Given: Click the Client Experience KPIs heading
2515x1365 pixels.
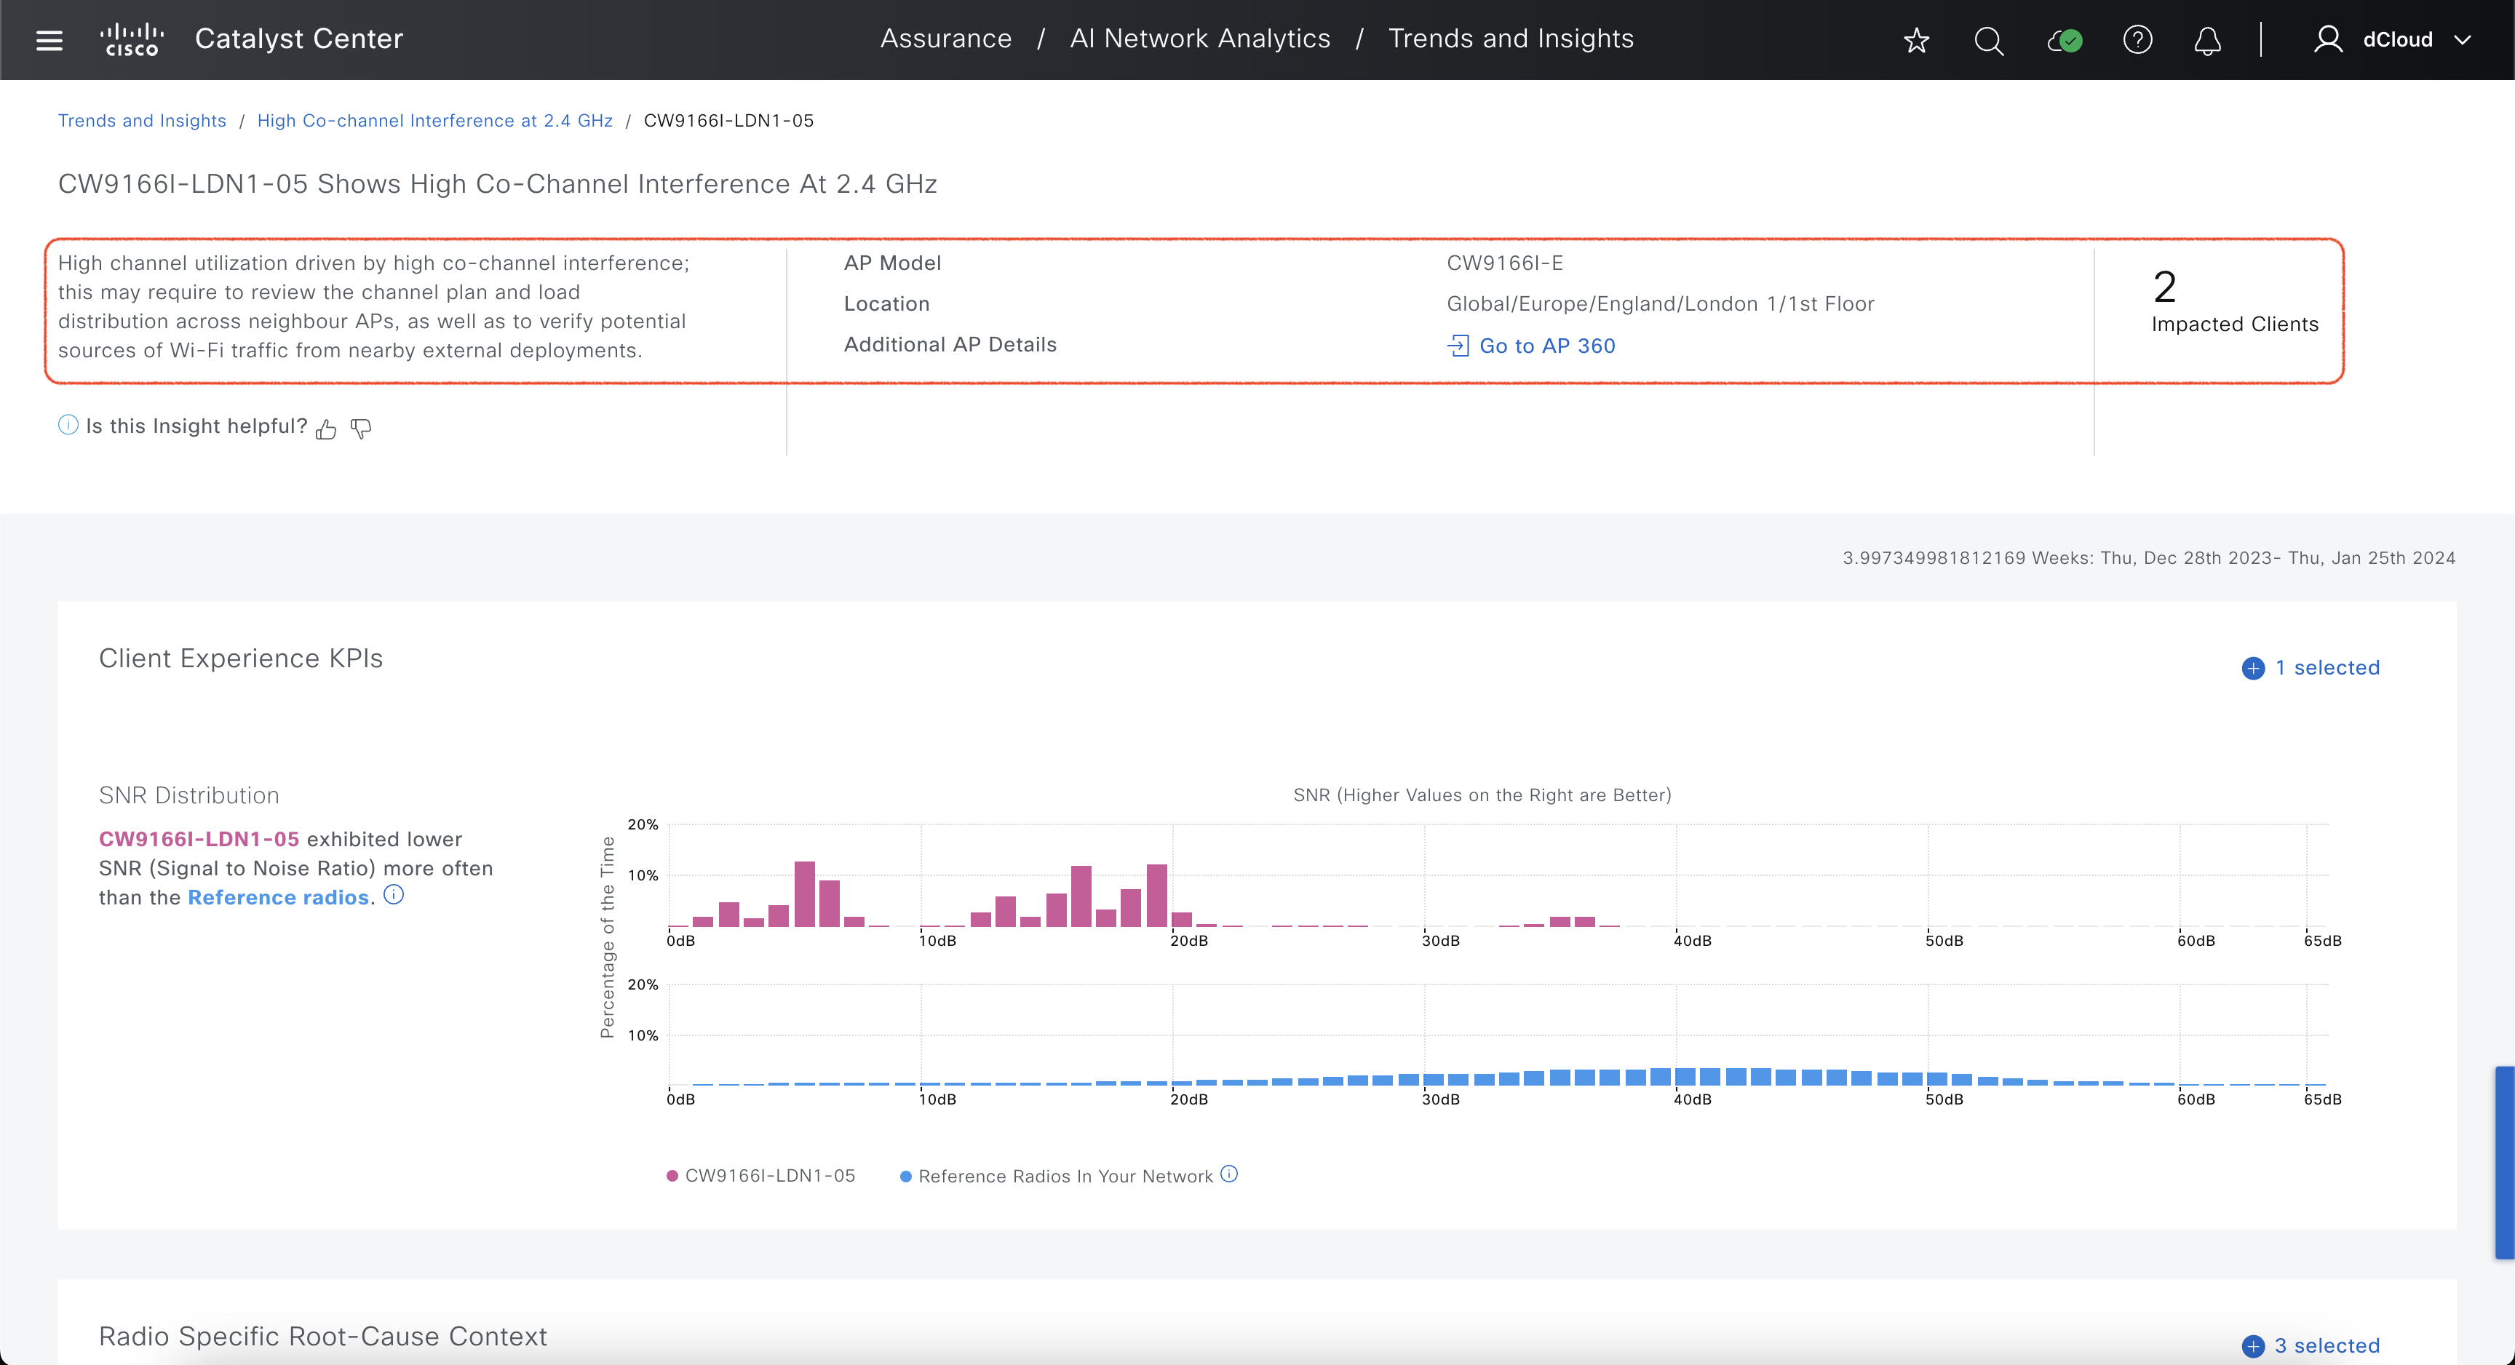Looking at the screenshot, I should 240,658.
